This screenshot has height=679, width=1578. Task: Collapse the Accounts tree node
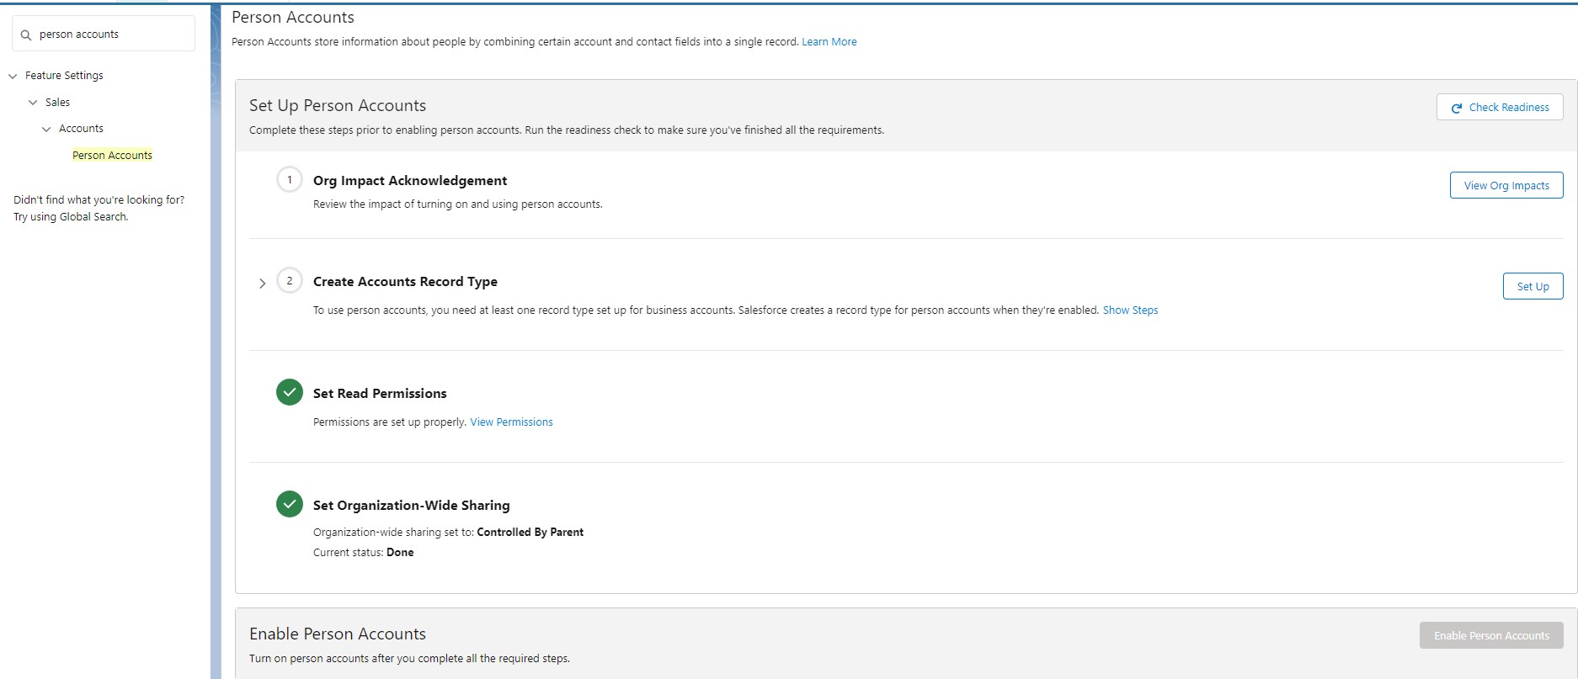point(46,129)
